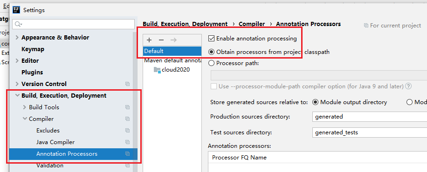Remove the selected profile with minus icon
Image resolution: width=427 pixels, height=172 pixels.
pyautogui.click(x=161, y=40)
